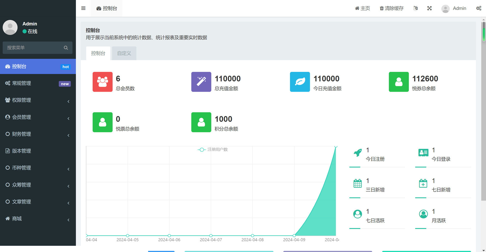Click the Admin avatar in top bar
This screenshot has height=252, width=486.
point(445,9)
